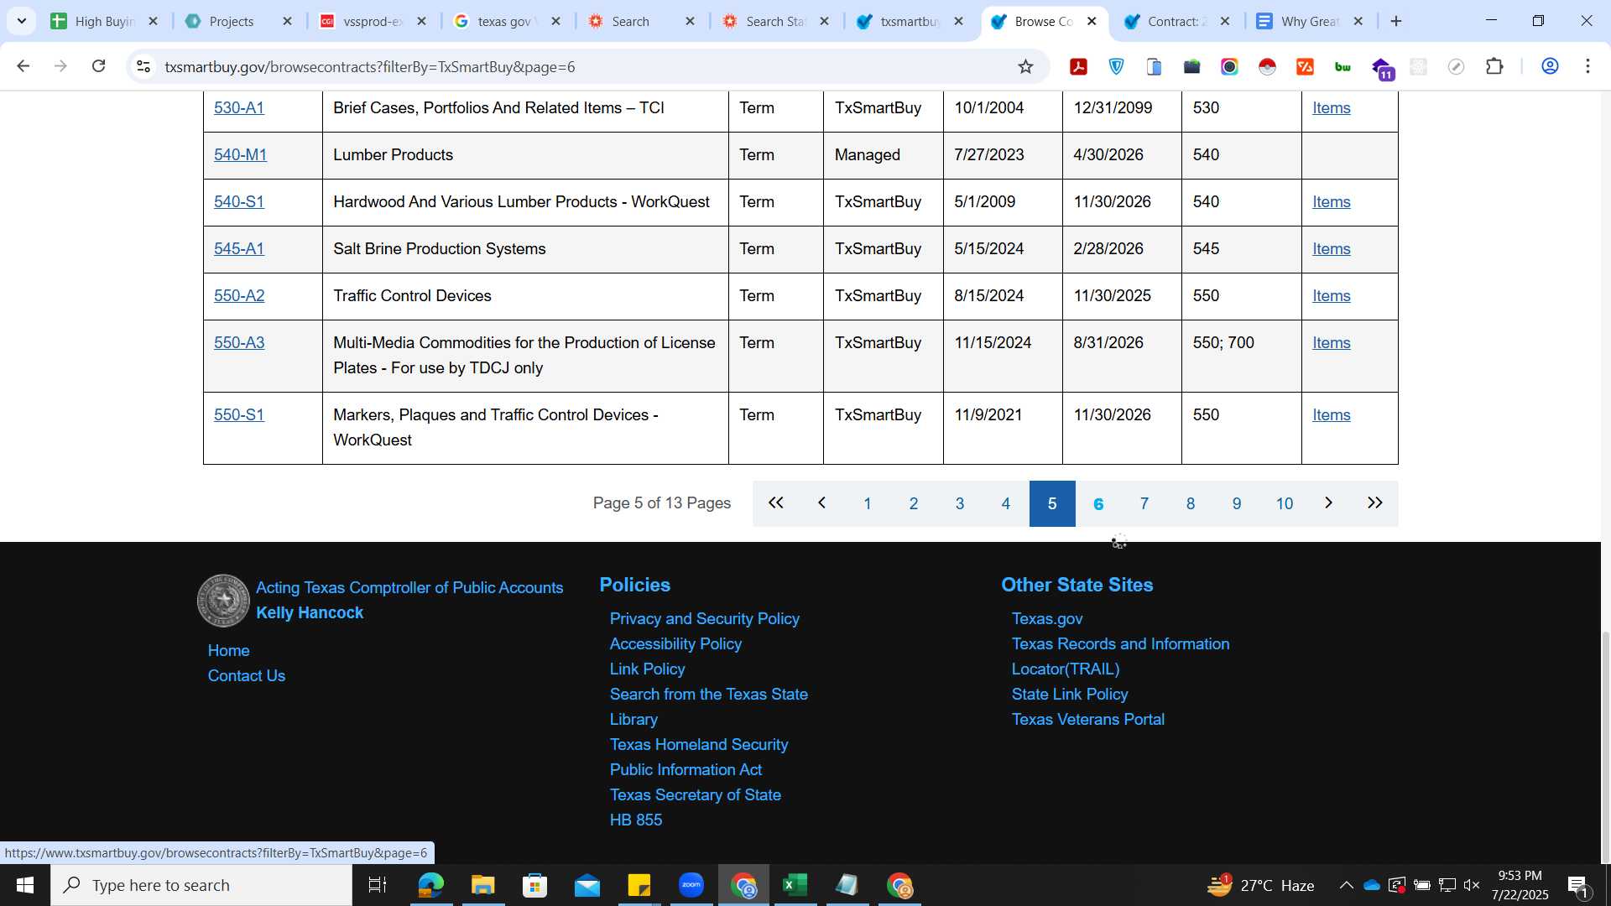The image size is (1611, 906).
Task: Open Texas Veterans Portal link
Action: pyautogui.click(x=1087, y=720)
